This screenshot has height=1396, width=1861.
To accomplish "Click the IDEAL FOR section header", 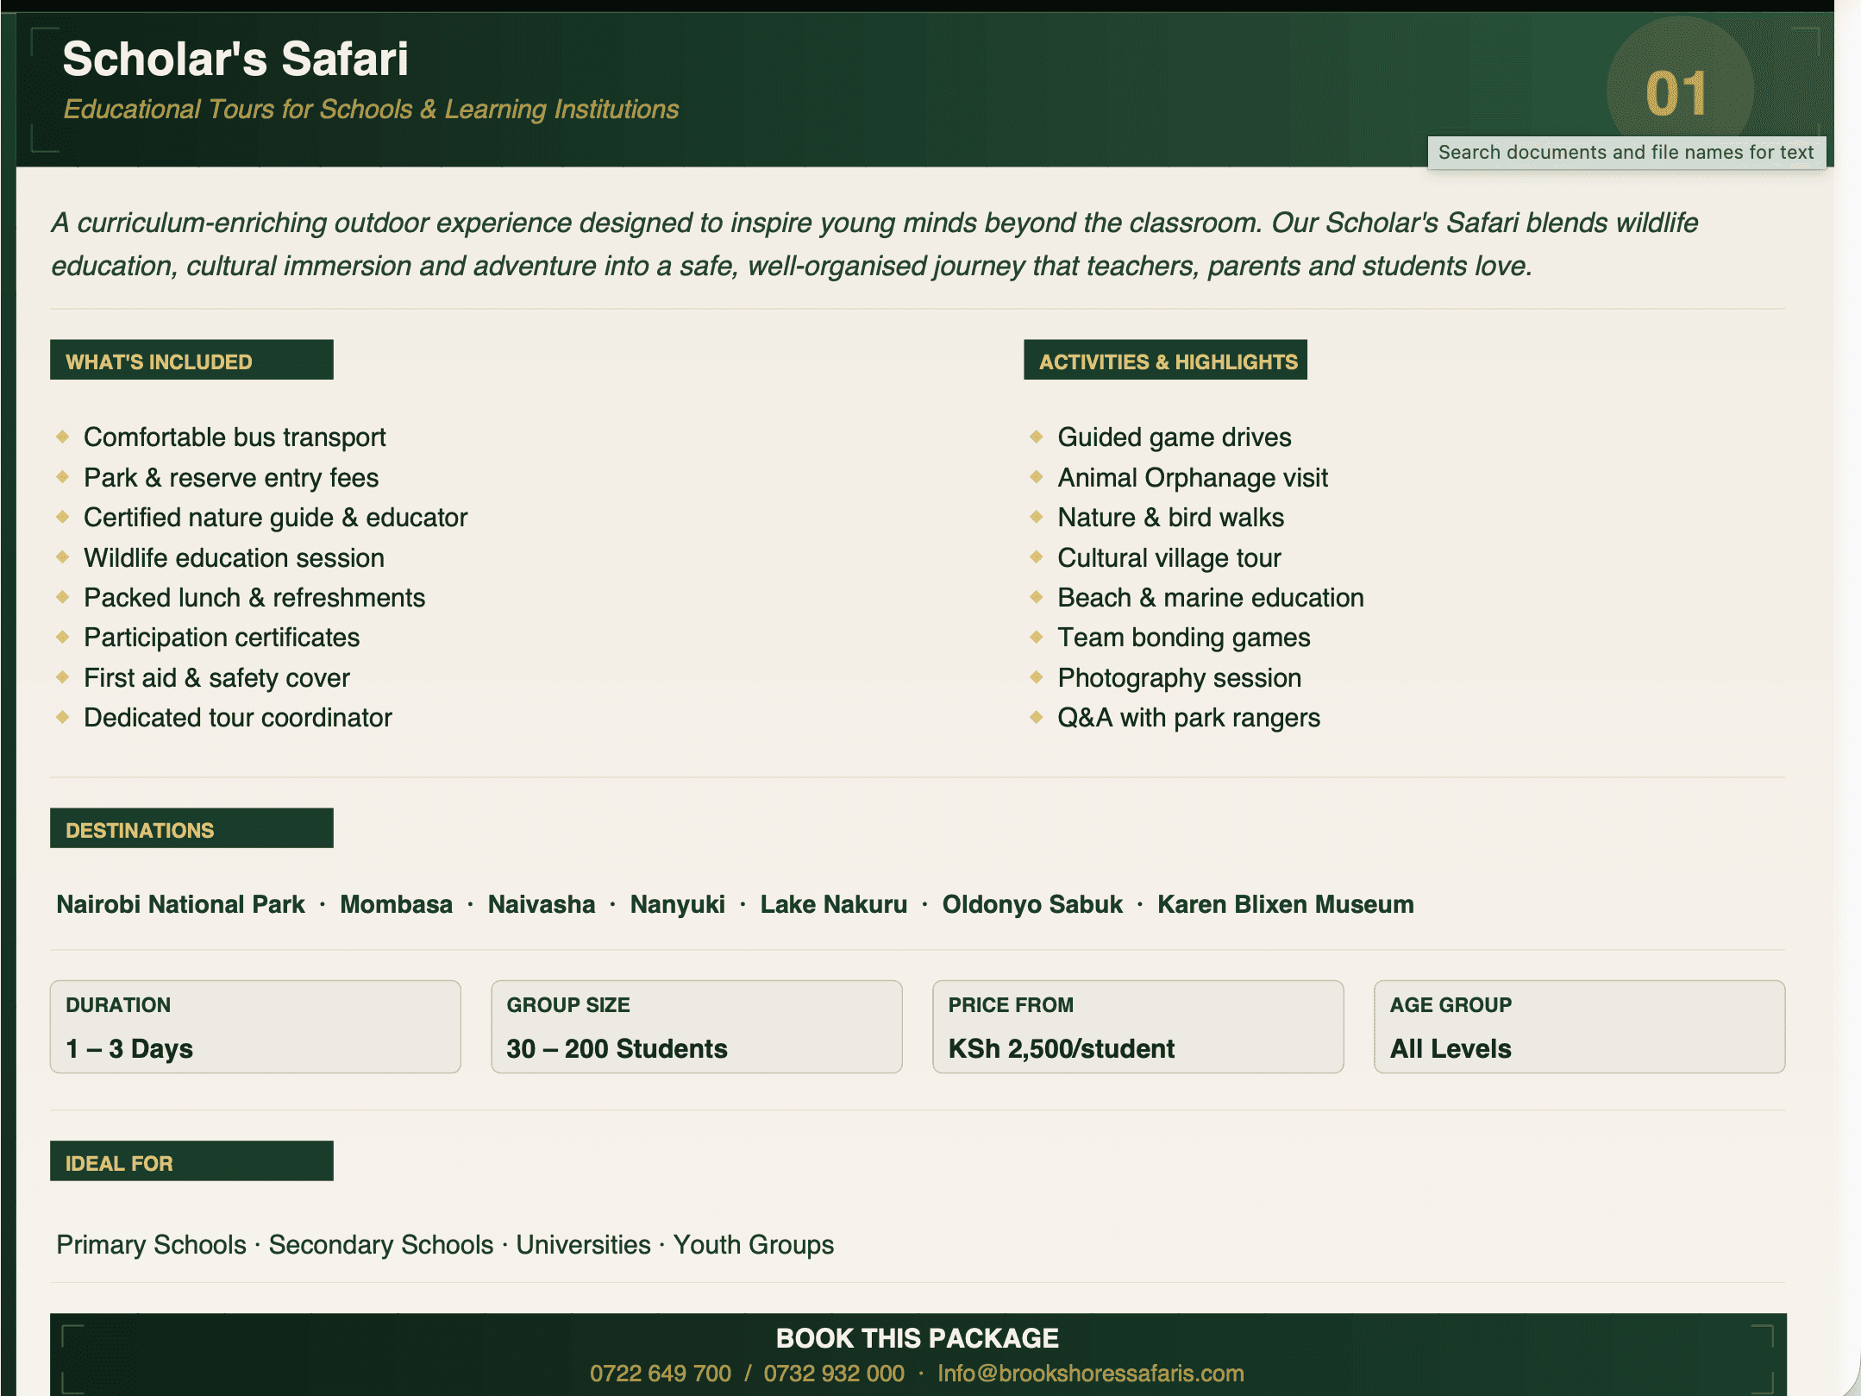I will point(191,1161).
